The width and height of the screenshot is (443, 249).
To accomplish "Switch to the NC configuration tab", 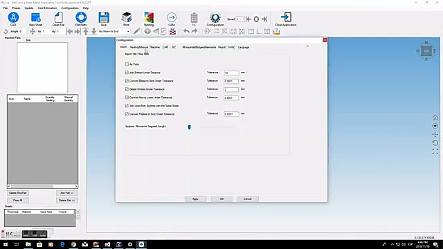I will [x=174, y=47].
